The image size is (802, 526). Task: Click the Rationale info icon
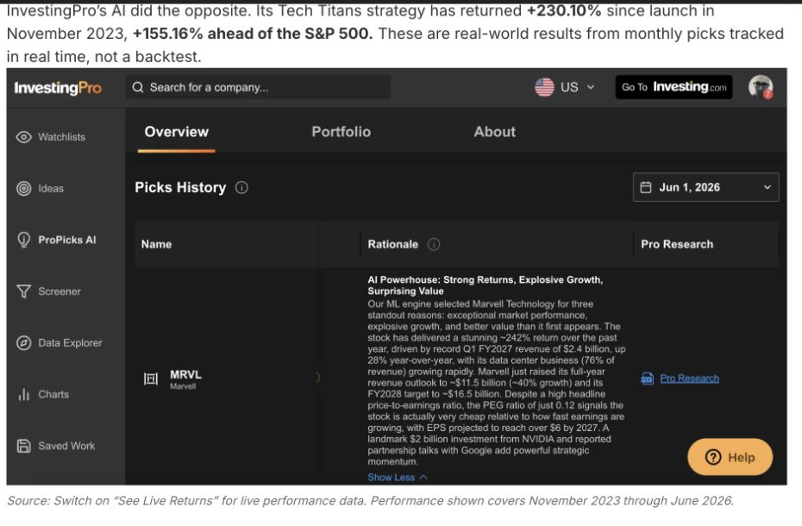434,245
